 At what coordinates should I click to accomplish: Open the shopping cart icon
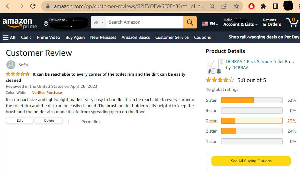(292, 22)
